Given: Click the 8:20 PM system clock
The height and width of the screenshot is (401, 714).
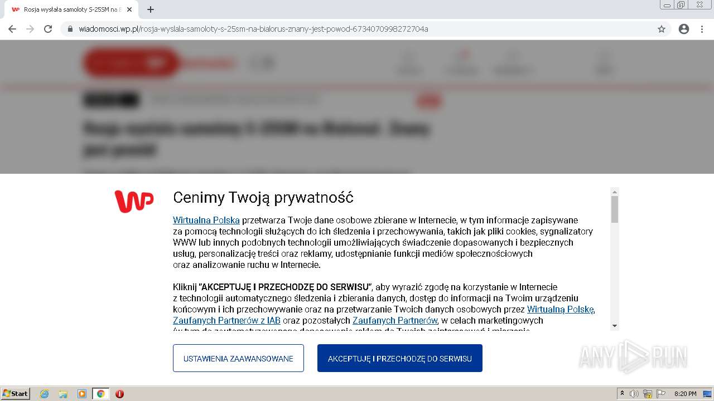Looking at the screenshot, I should click(685, 394).
